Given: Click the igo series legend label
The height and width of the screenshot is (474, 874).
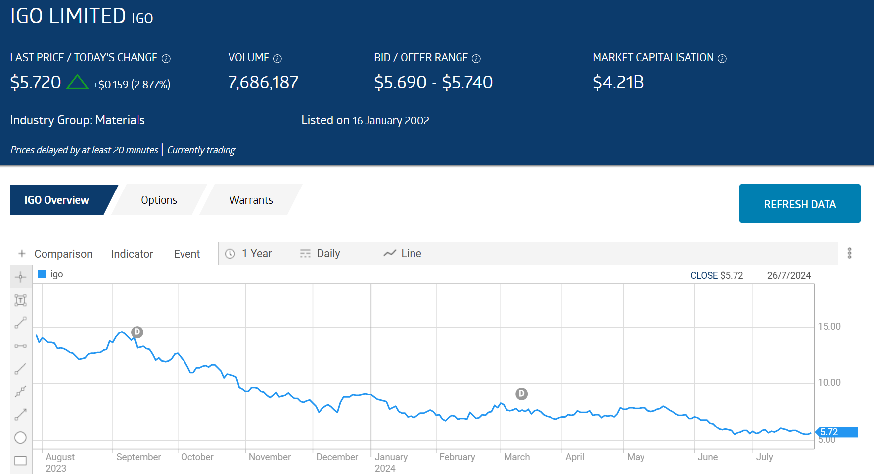Looking at the screenshot, I should pos(56,274).
